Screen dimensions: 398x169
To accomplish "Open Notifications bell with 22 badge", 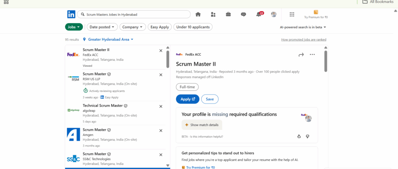I will click(259, 14).
